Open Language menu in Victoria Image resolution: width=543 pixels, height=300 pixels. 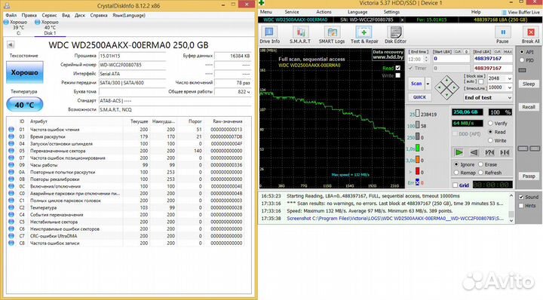tap(357, 12)
